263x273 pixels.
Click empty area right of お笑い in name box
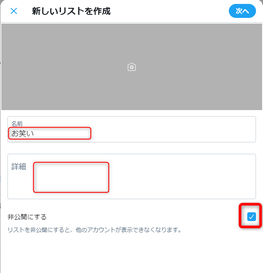click(173, 134)
